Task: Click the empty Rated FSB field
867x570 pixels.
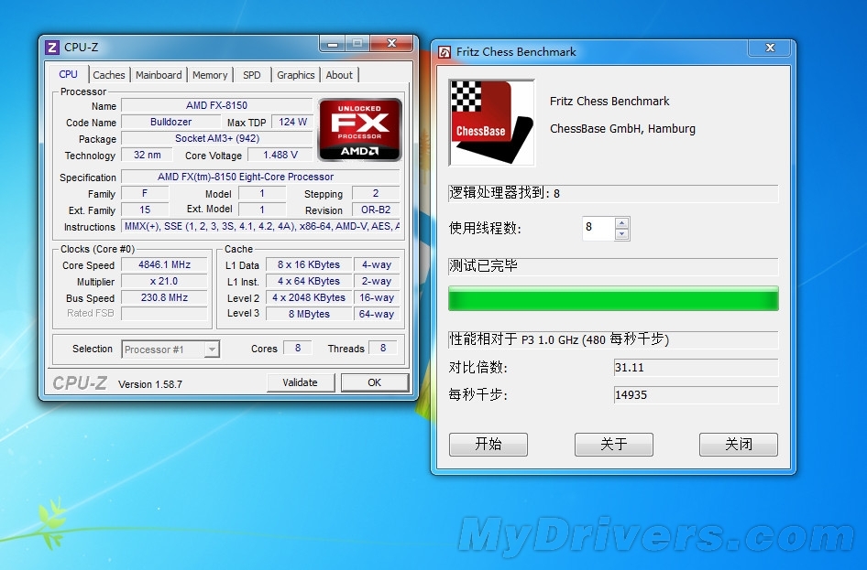Action: (164, 314)
